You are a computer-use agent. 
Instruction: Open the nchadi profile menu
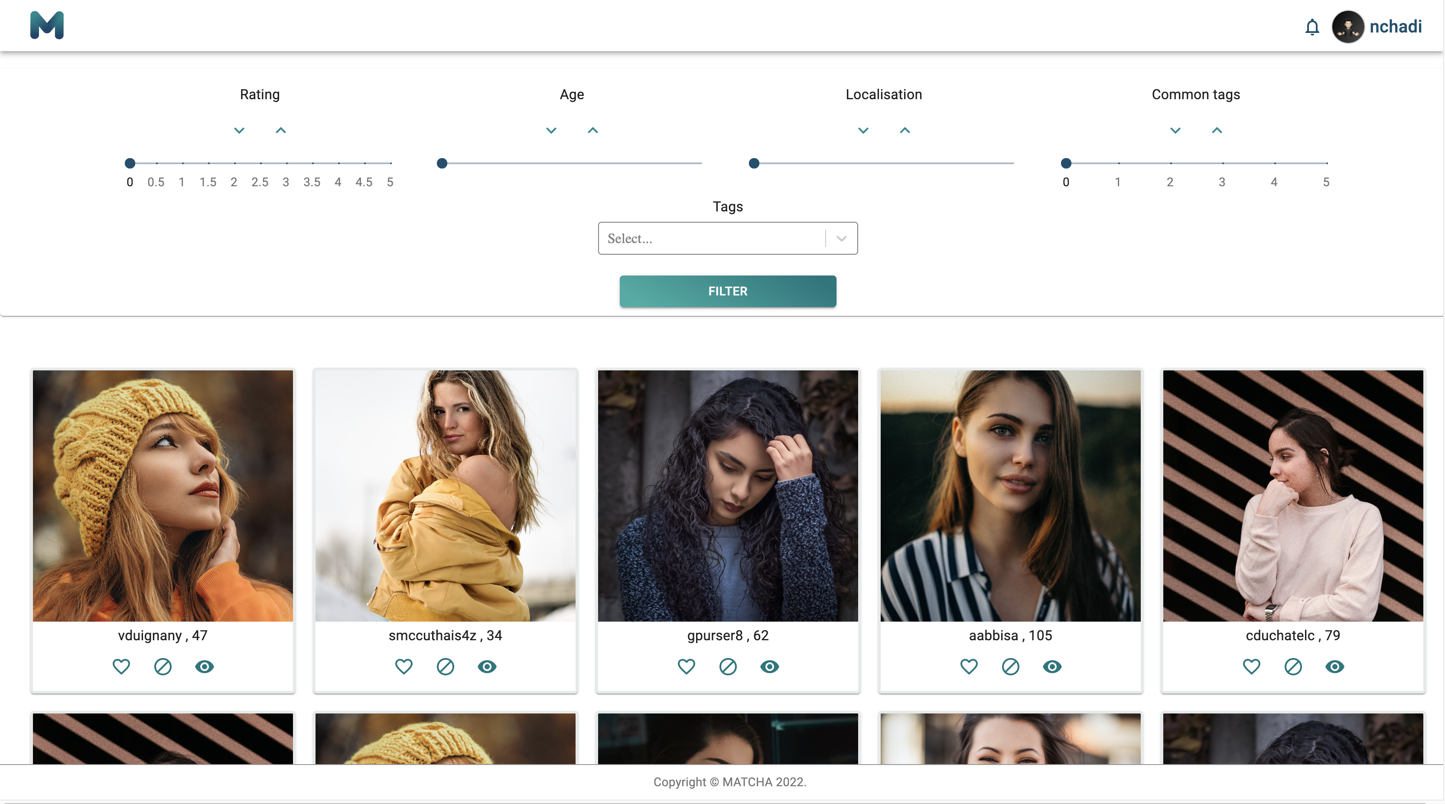[x=1397, y=26]
